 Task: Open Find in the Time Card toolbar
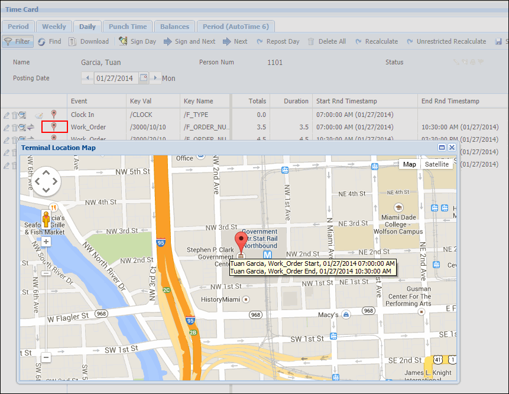click(x=49, y=41)
